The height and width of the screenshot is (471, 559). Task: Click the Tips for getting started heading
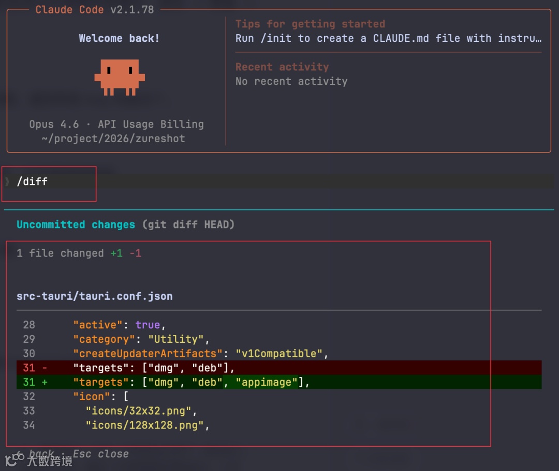coord(310,24)
